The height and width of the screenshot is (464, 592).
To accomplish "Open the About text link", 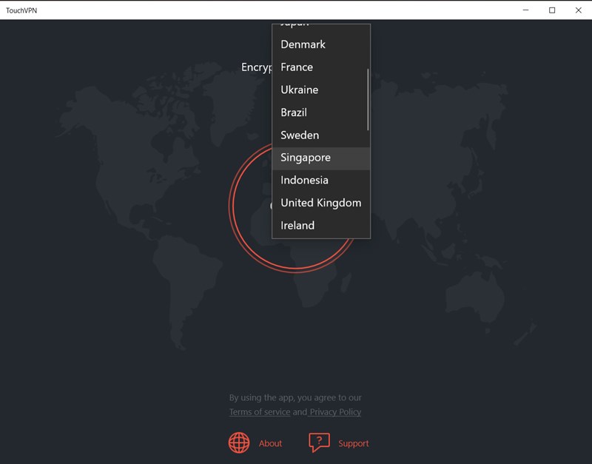I will pos(270,443).
